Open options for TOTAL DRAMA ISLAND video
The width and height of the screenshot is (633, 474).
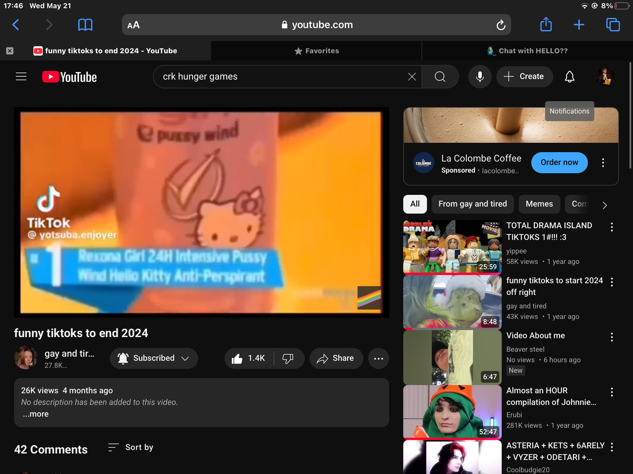612,227
